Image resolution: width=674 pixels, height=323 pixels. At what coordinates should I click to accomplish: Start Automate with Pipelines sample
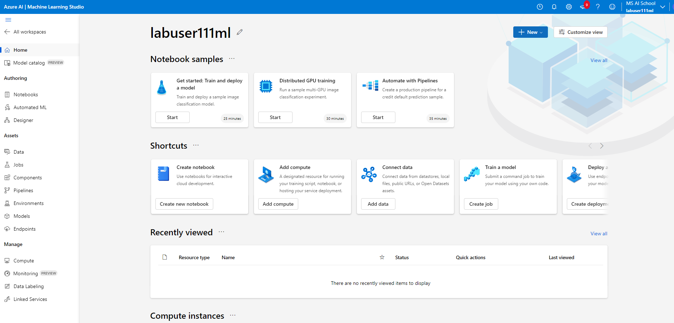point(378,117)
